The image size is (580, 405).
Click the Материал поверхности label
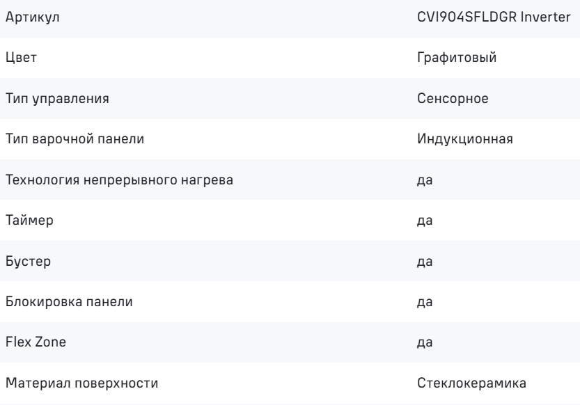tap(81, 383)
